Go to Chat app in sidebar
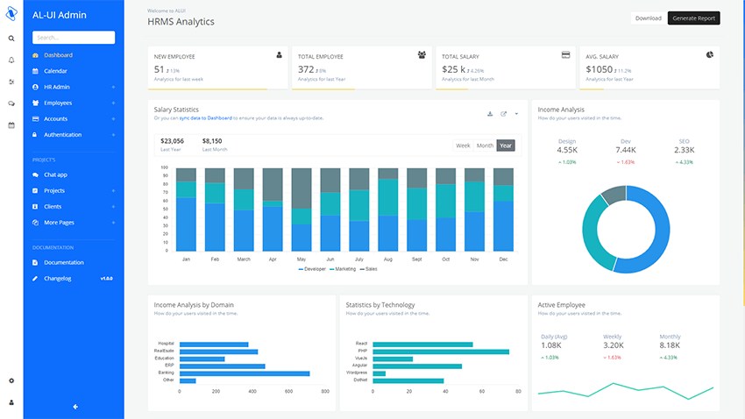 coord(55,174)
